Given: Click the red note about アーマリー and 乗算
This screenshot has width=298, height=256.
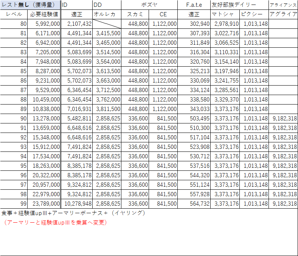Looking at the screenshot, I should click(x=55, y=222).
